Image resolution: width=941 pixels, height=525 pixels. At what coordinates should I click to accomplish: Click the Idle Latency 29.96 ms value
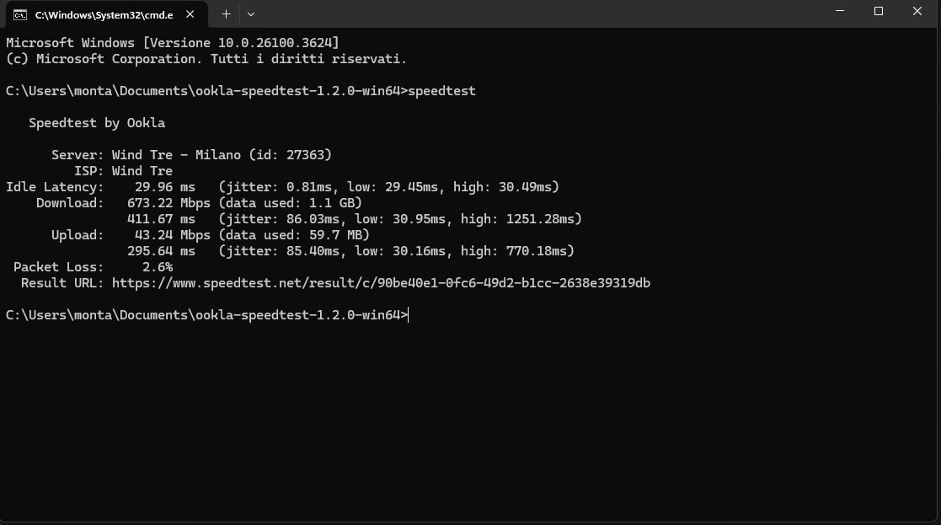(165, 187)
